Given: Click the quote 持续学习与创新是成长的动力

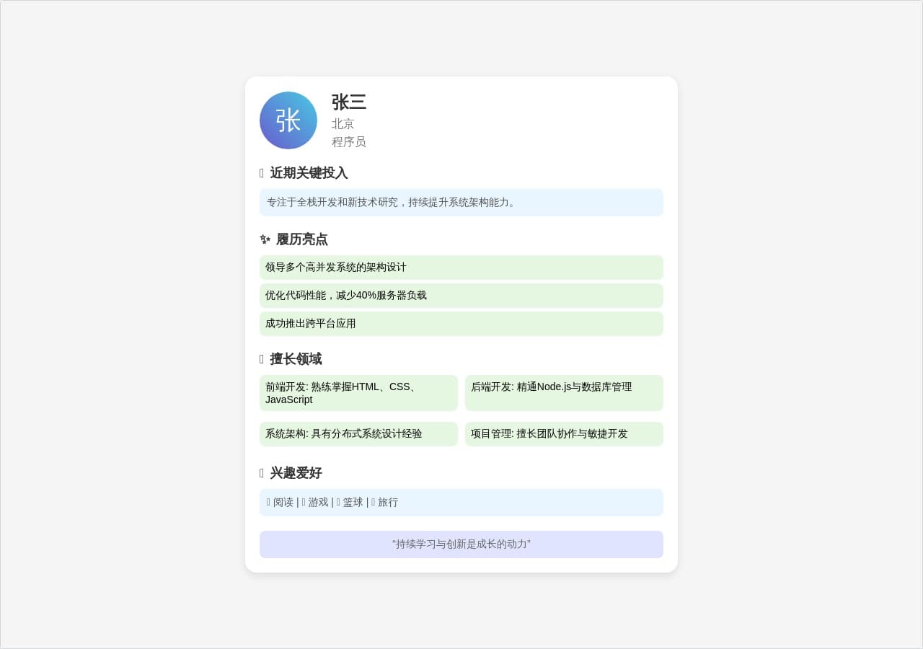Looking at the screenshot, I should tap(461, 544).
